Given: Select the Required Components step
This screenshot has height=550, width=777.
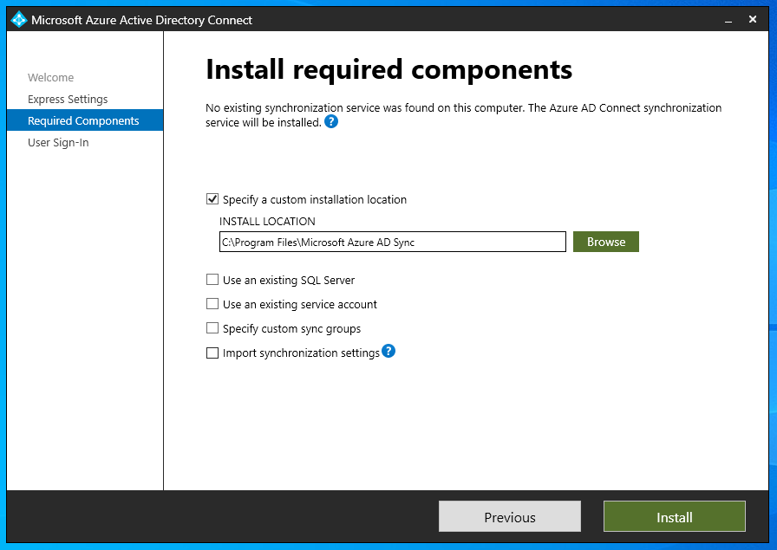Looking at the screenshot, I should click(x=85, y=120).
